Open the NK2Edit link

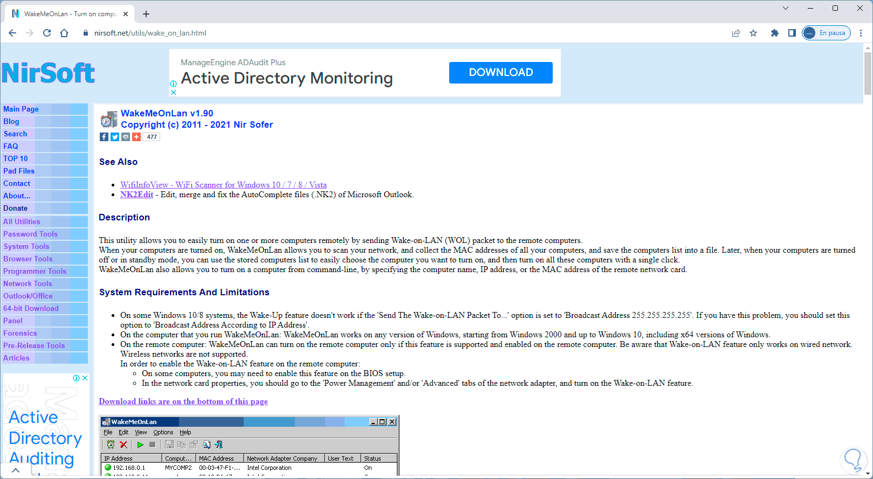(136, 195)
